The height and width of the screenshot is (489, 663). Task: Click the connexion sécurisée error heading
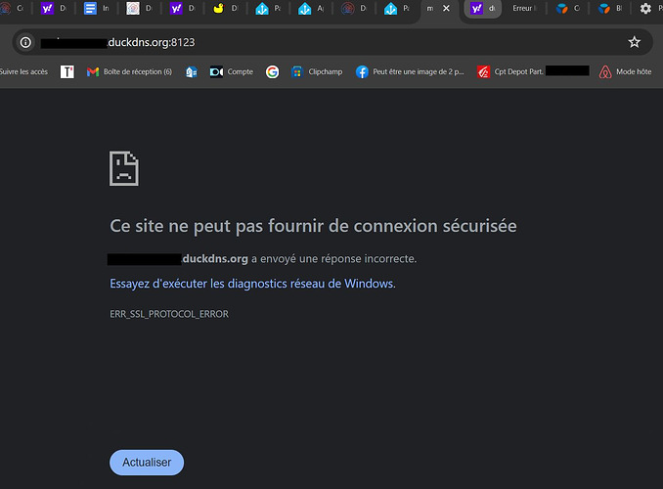[x=313, y=226]
